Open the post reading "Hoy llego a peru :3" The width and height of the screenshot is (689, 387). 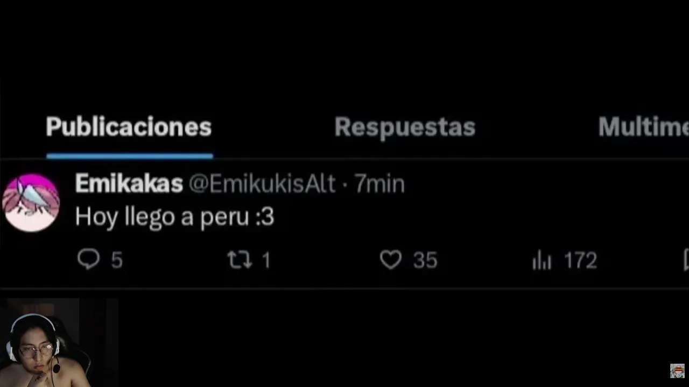175,217
